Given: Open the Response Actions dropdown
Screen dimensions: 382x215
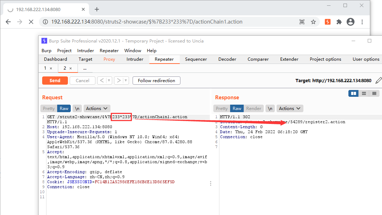Looking at the screenshot, I should point(290,108).
